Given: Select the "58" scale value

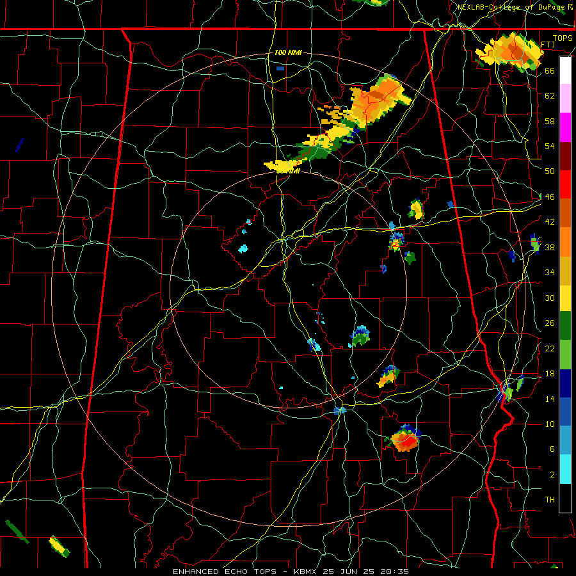Looking at the screenshot, I should pos(550,121).
